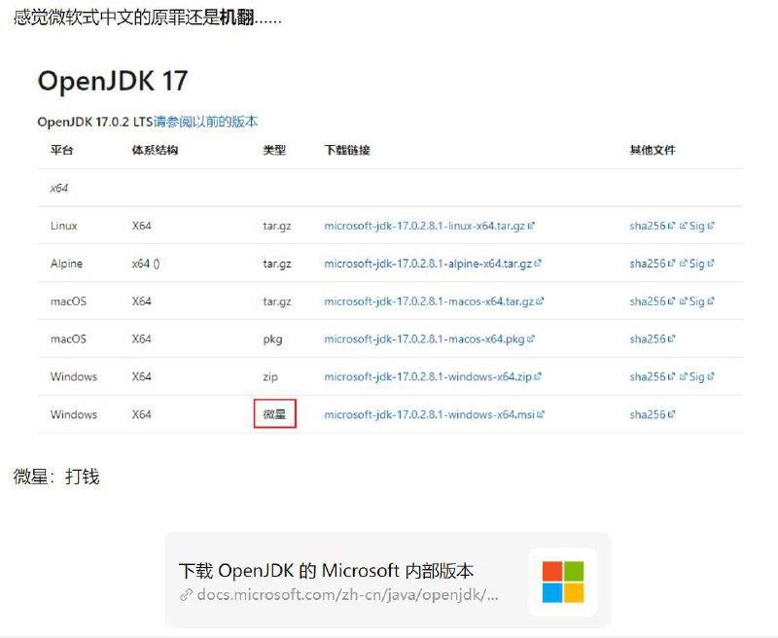Click the Linux platform cell
Viewport: 778px width, 638px height.
click(x=63, y=226)
